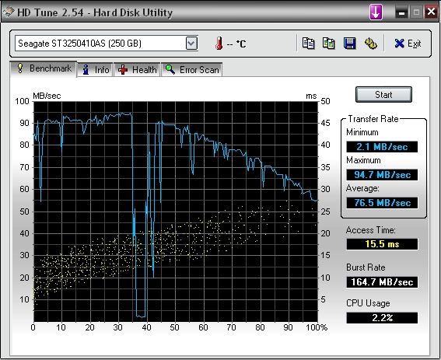Click the Exit button
This screenshot has height=360, width=441.
click(408, 44)
